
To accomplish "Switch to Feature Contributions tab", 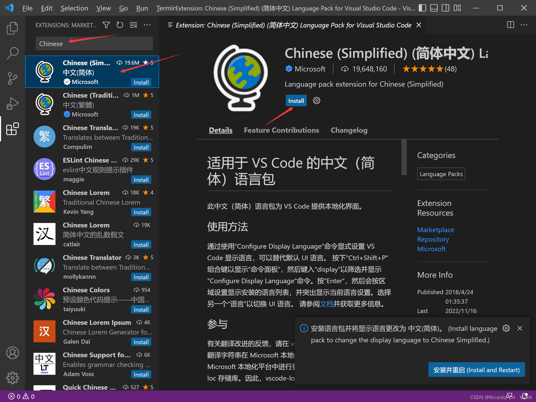I will pyautogui.click(x=281, y=130).
